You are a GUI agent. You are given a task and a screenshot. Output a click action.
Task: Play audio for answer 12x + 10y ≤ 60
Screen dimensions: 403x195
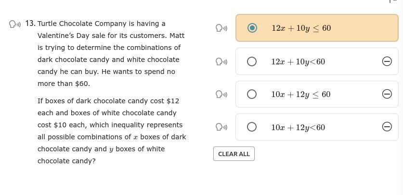[221, 28]
